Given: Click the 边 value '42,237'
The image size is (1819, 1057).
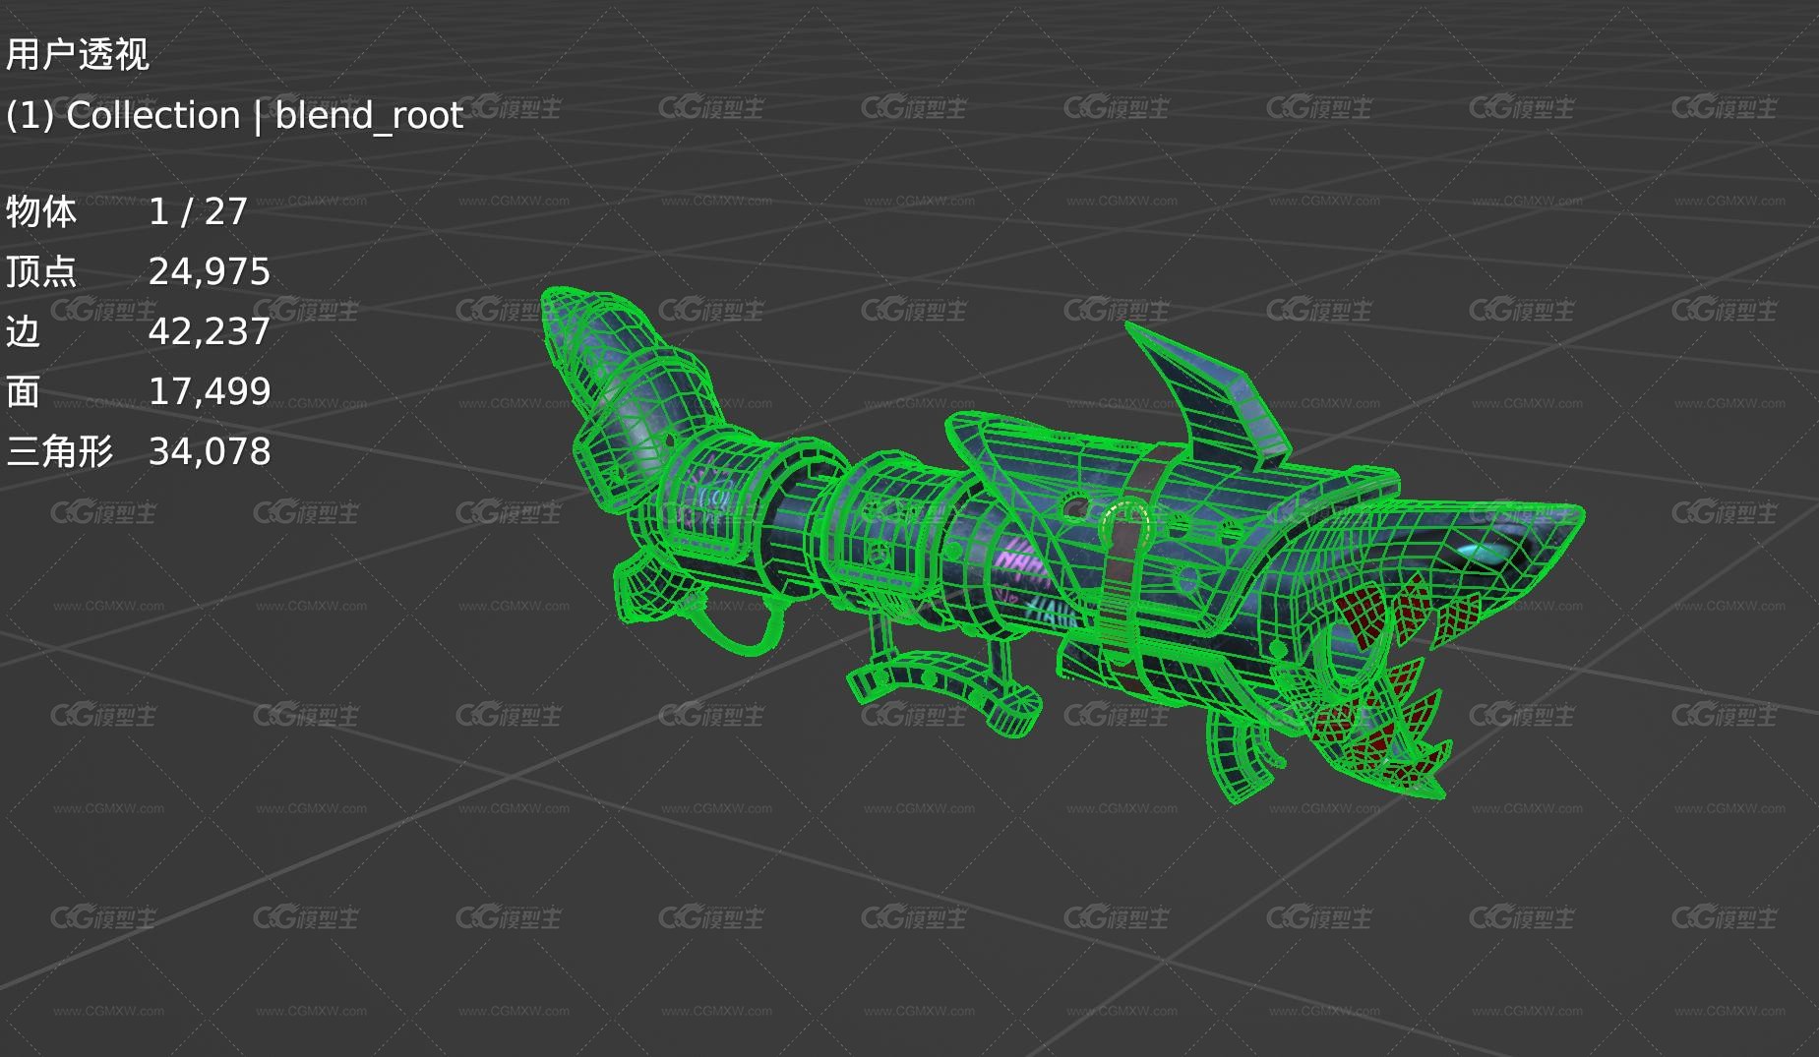Looking at the screenshot, I should (210, 331).
